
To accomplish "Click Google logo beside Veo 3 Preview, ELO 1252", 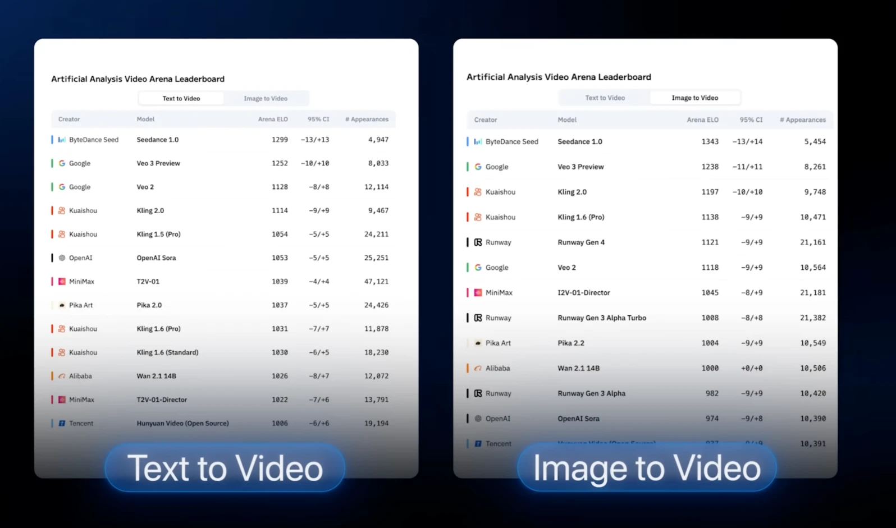I will click(x=62, y=163).
